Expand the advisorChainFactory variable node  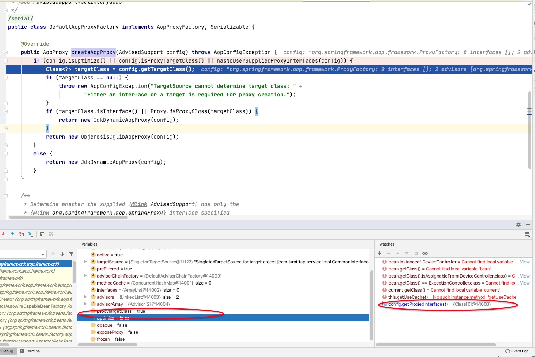pos(85,276)
